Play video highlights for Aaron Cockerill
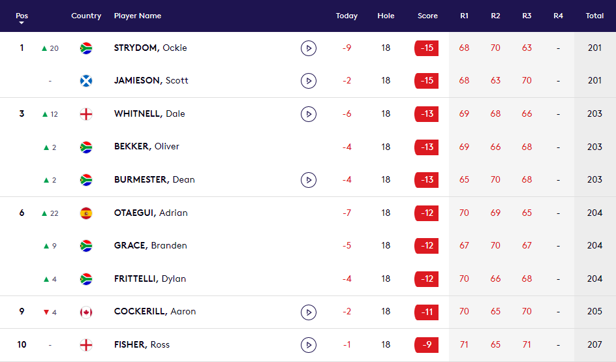616x362 pixels. (x=309, y=312)
